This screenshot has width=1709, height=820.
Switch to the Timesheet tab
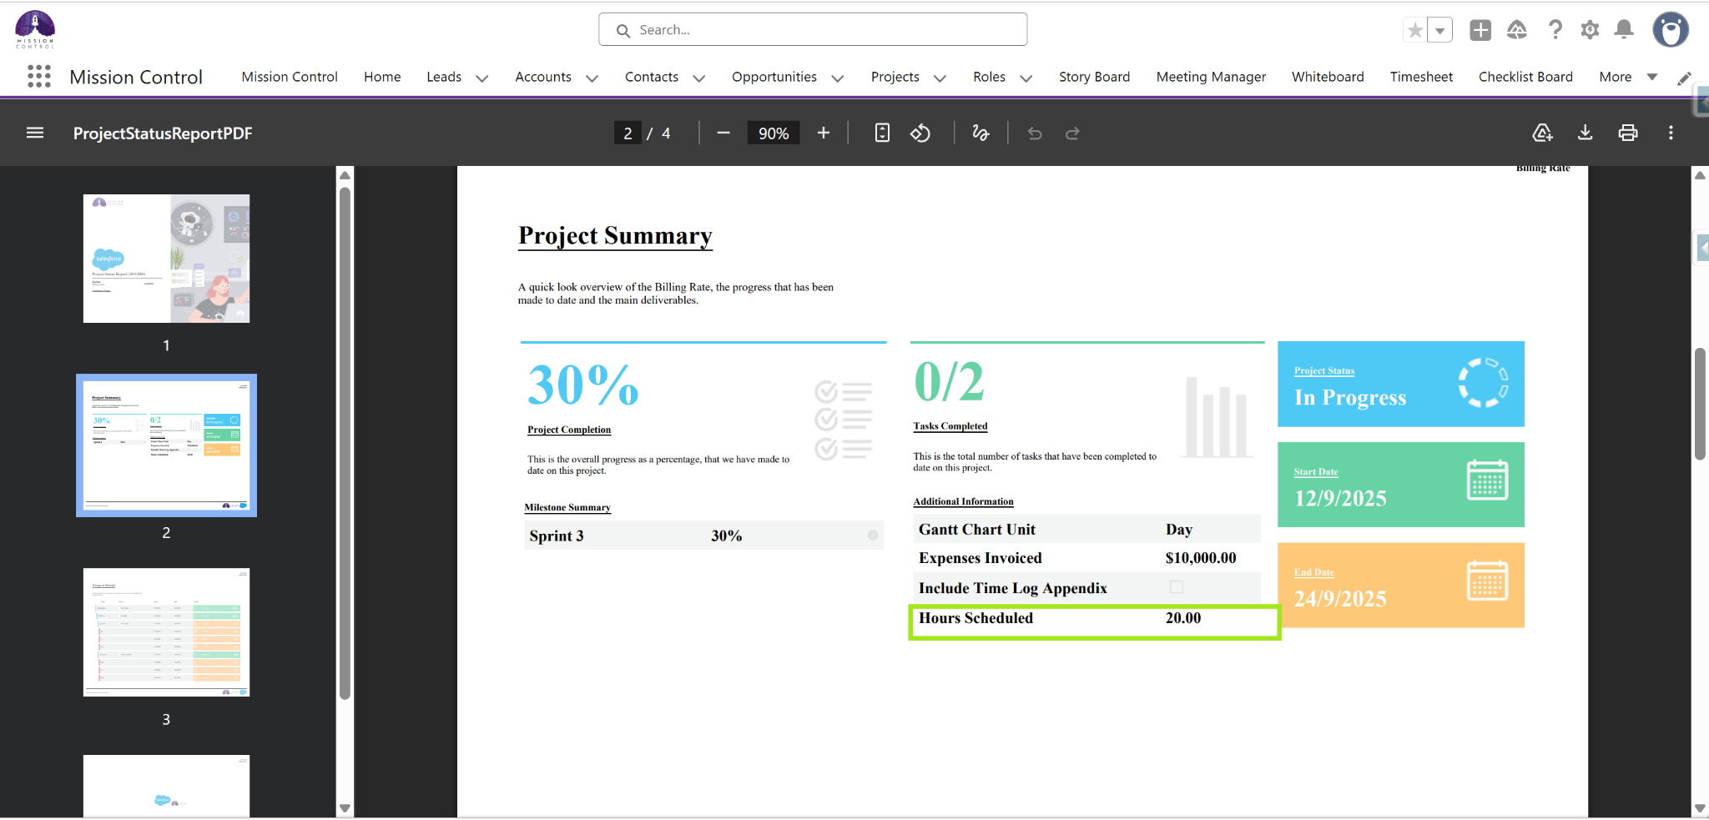pyautogui.click(x=1421, y=77)
